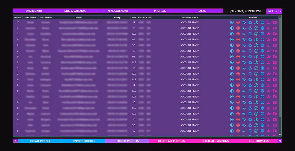Click Create Profile button
295x151 pixels.
point(40,141)
